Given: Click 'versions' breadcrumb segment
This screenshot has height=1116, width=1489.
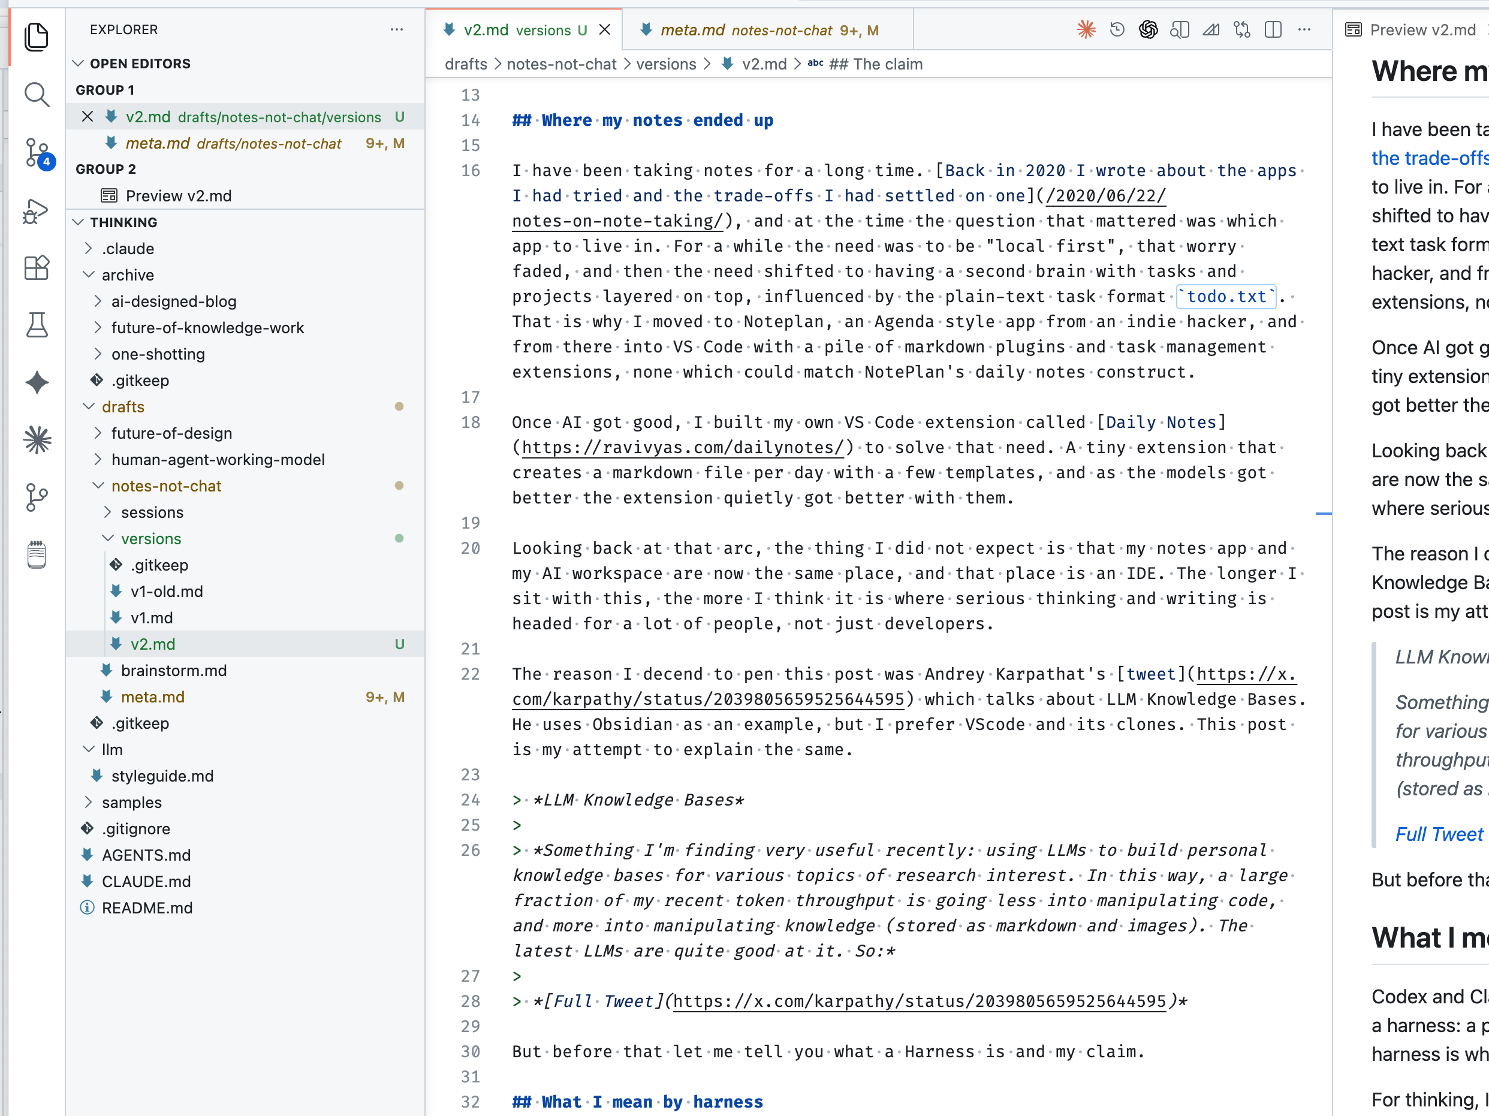Looking at the screenshot, I should pyautogui.click(x=667, y=64).
